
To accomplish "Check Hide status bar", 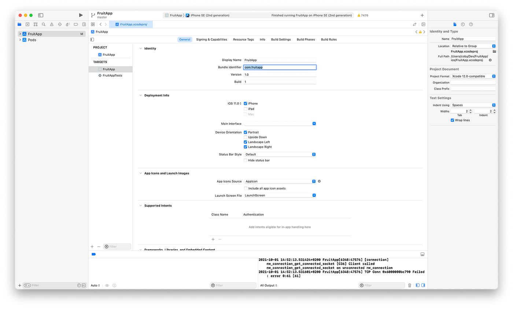I will [x=246, y=160].
